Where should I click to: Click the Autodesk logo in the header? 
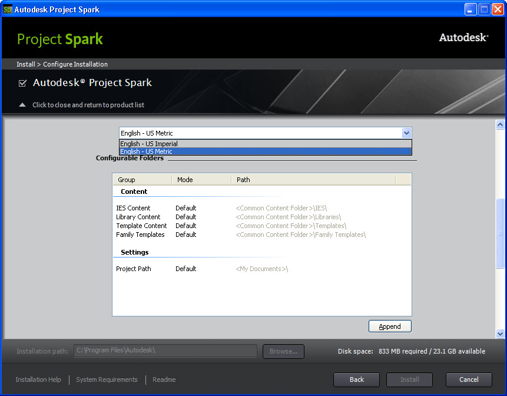(x=463, y=37)
